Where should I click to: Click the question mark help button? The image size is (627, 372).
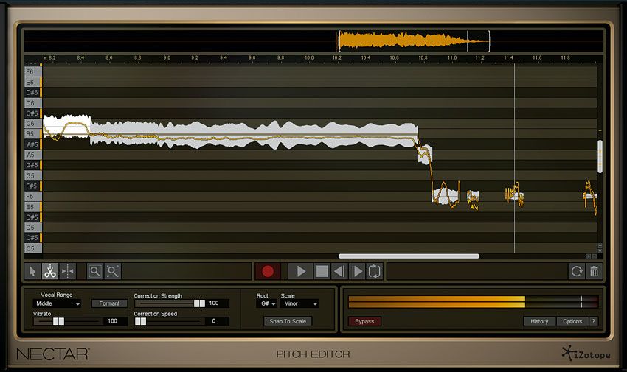[x=593, y=321]
